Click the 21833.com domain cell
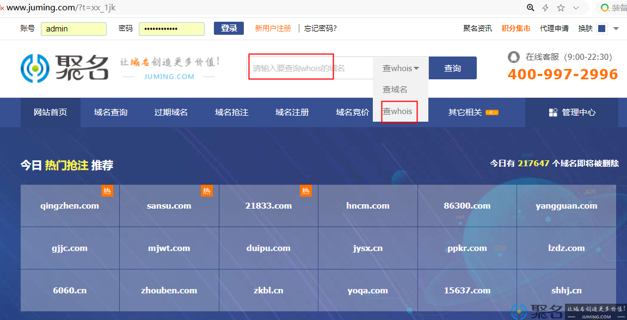 [x=269, y=206]
